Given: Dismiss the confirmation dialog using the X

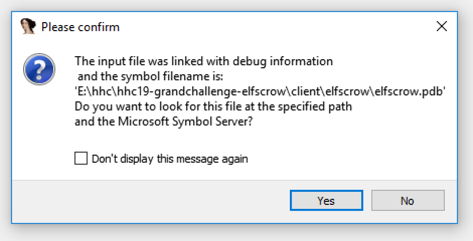Looking at the screenshot, I should 442,27.
